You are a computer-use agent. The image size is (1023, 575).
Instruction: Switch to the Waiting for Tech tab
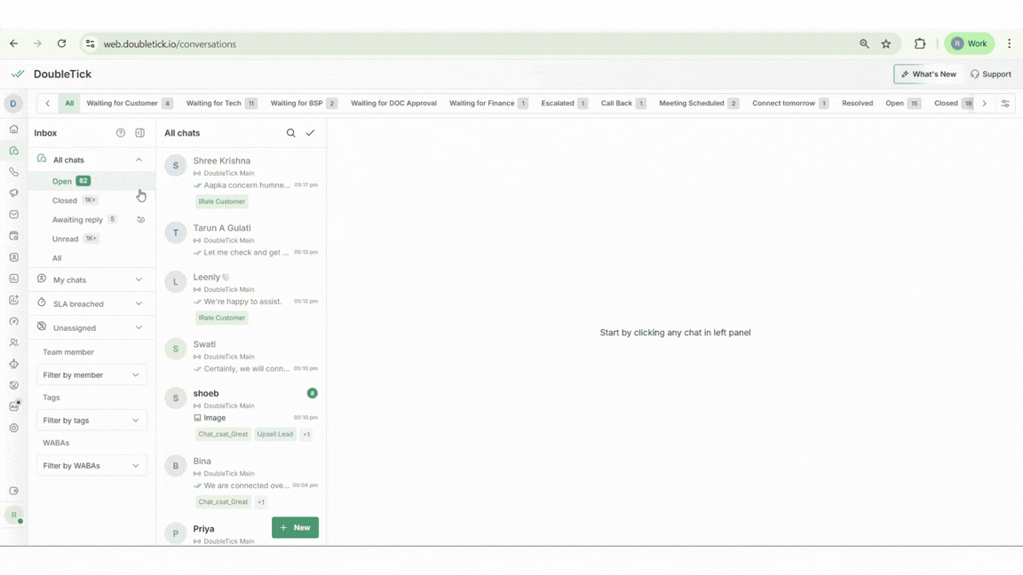click(x=214, y=104)
